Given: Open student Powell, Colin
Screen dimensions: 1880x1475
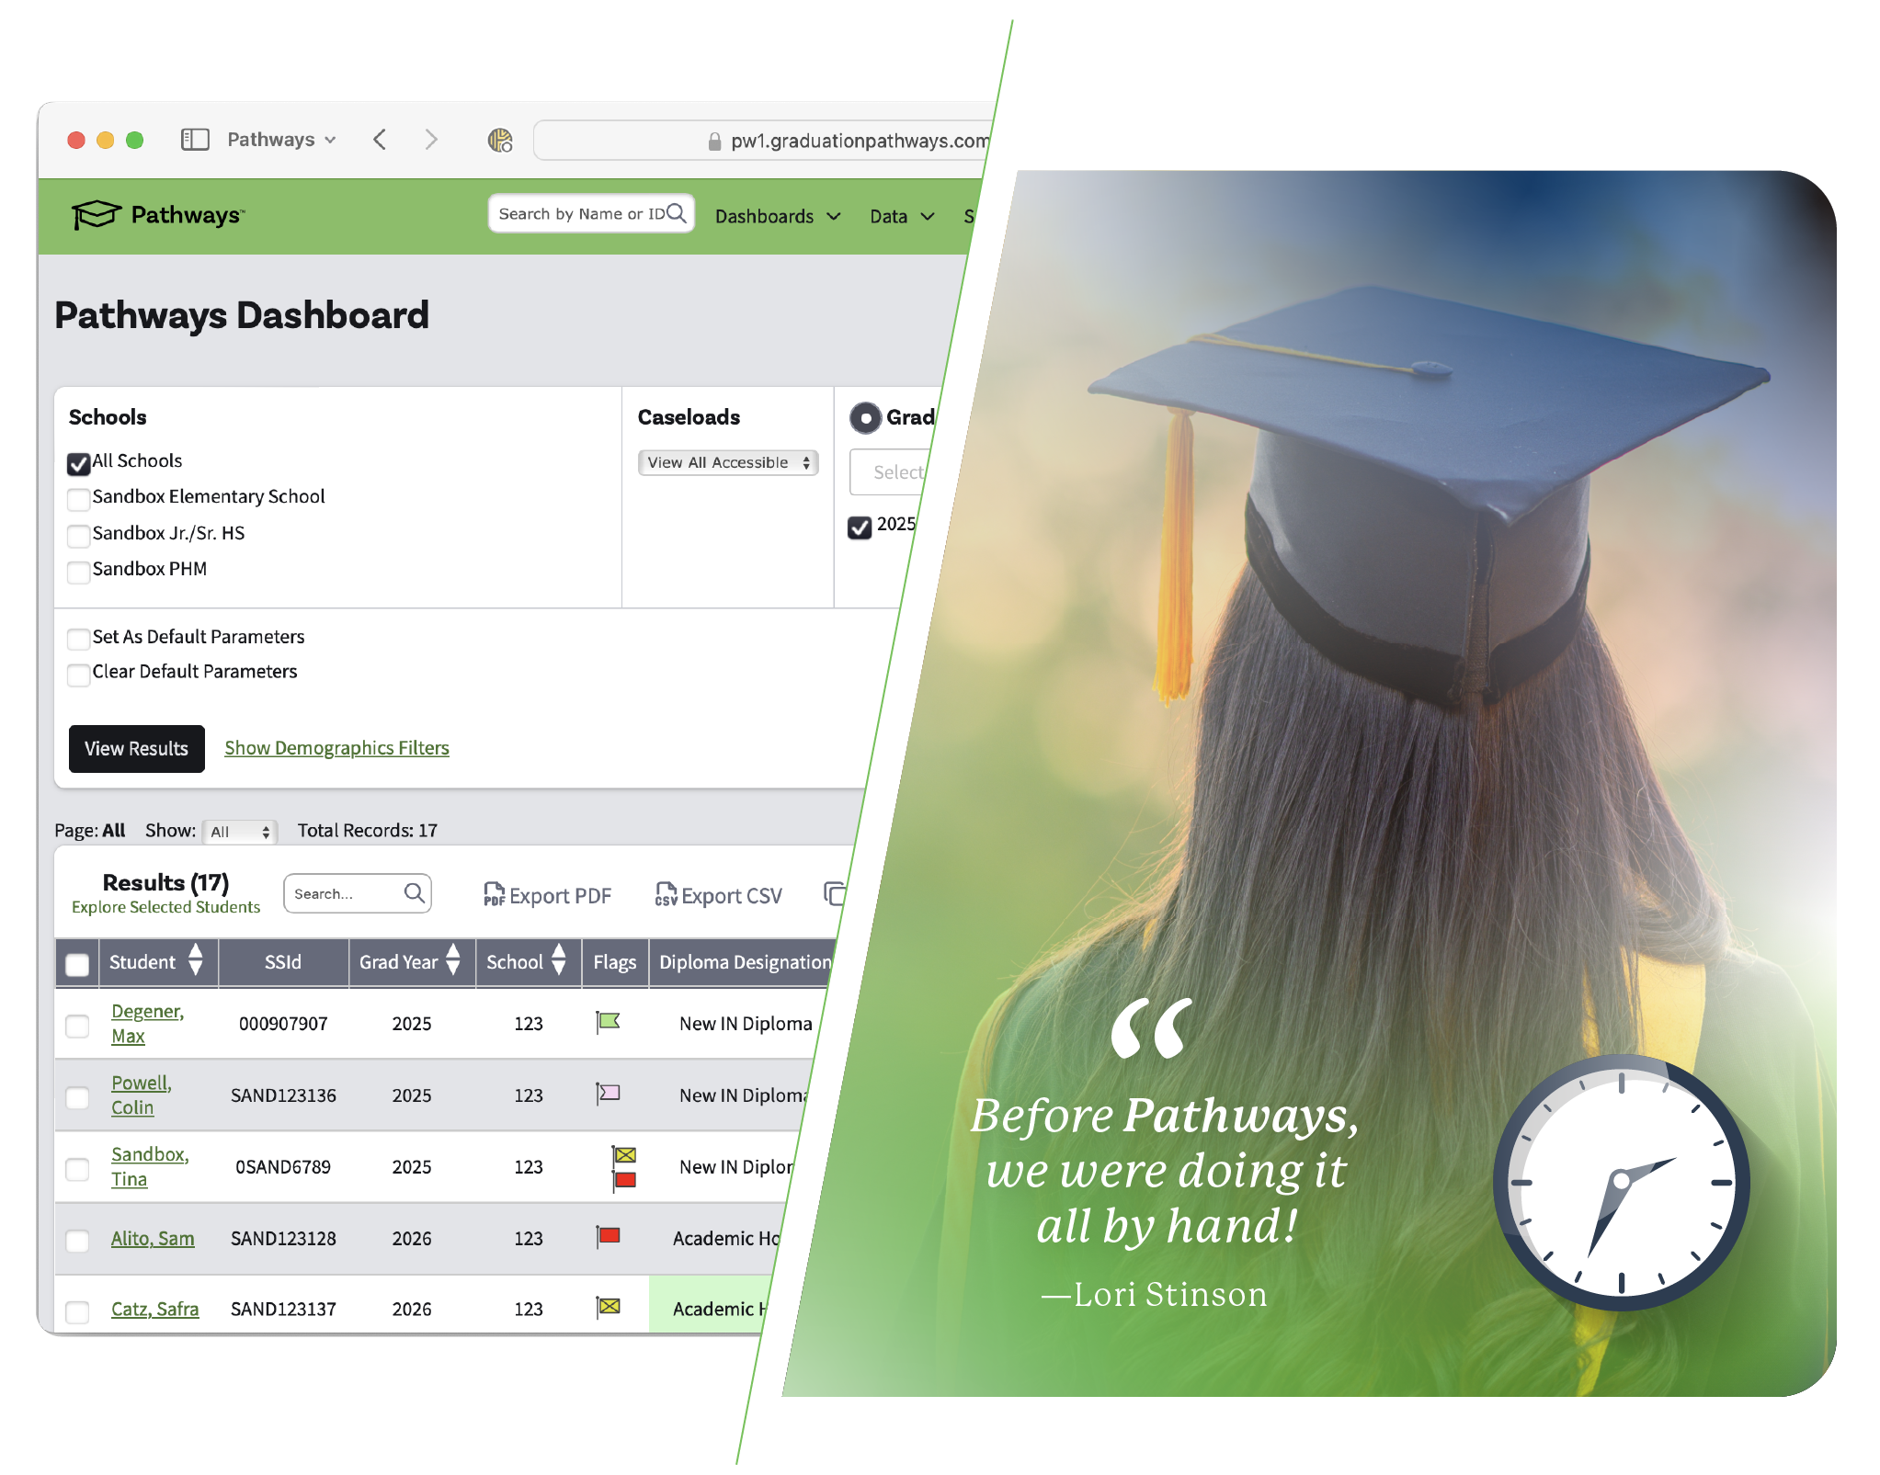Looking at the screenshot, I should [x=141, y=1095].
